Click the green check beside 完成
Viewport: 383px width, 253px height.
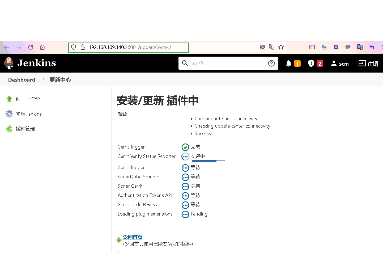coord(185,147)
